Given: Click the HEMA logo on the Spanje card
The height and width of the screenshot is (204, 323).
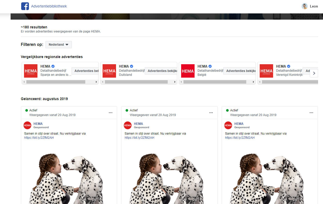Looking at the screenshot, I should tap(31, 71).
